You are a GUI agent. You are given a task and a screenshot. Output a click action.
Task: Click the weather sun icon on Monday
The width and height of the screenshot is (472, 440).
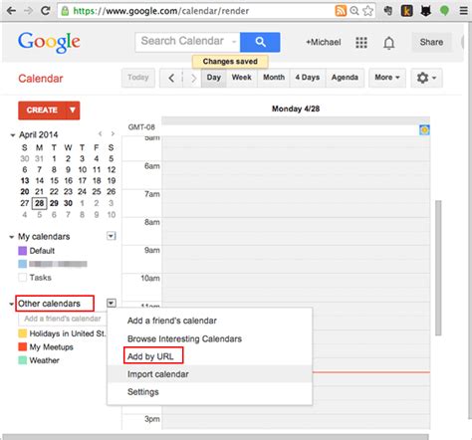click(424, 129)
